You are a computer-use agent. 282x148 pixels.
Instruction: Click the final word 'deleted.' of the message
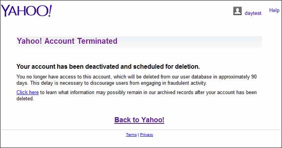point(25,99)
